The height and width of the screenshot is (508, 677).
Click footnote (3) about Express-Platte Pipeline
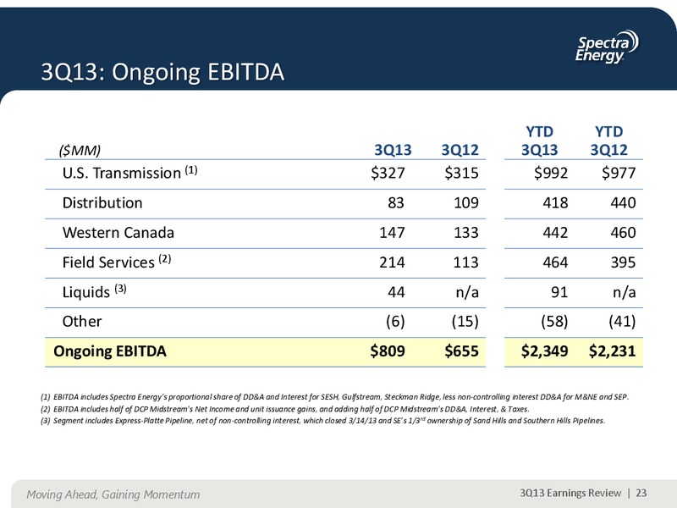coord(323,421)
